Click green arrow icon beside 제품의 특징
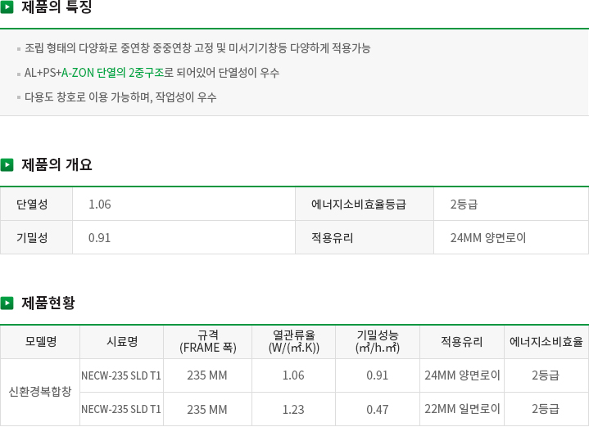Screen dimensions: 589x427 [x=7, y=7]
